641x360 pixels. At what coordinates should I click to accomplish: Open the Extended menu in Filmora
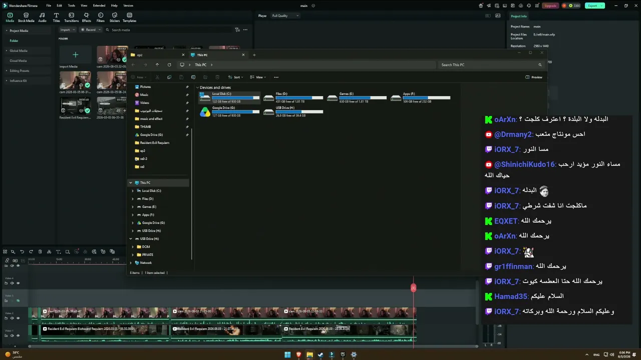pyautogui.click(x=99, y=5)
